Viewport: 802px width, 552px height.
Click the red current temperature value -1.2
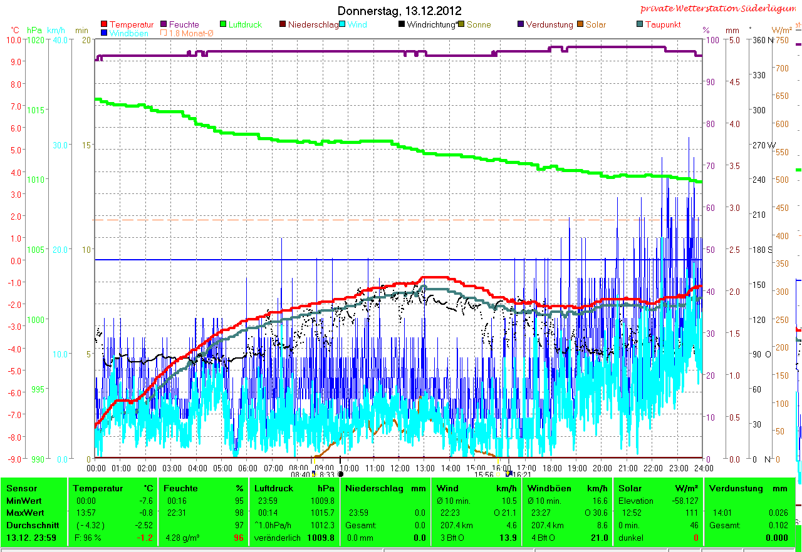point(145,538)
